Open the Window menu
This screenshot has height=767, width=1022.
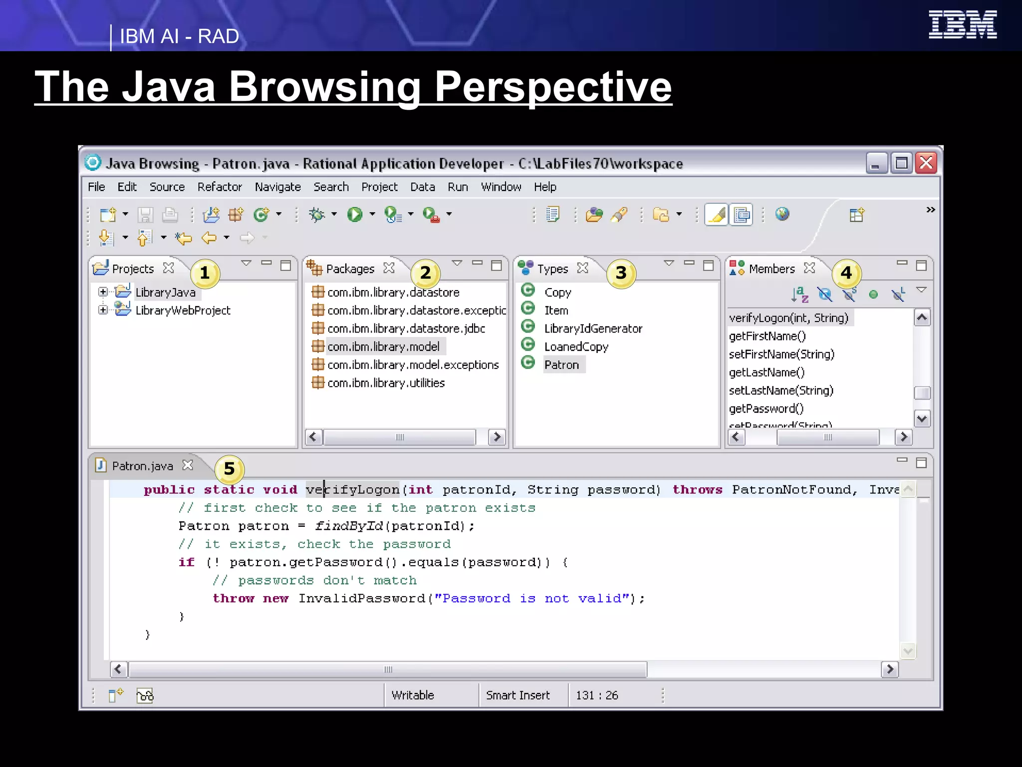pyautogui.click(x=501, y=187)
